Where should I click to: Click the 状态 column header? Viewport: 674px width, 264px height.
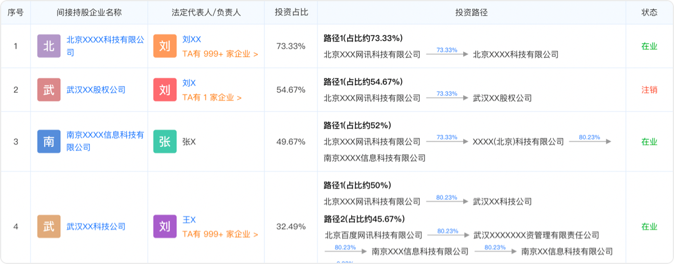click(649, 12)
